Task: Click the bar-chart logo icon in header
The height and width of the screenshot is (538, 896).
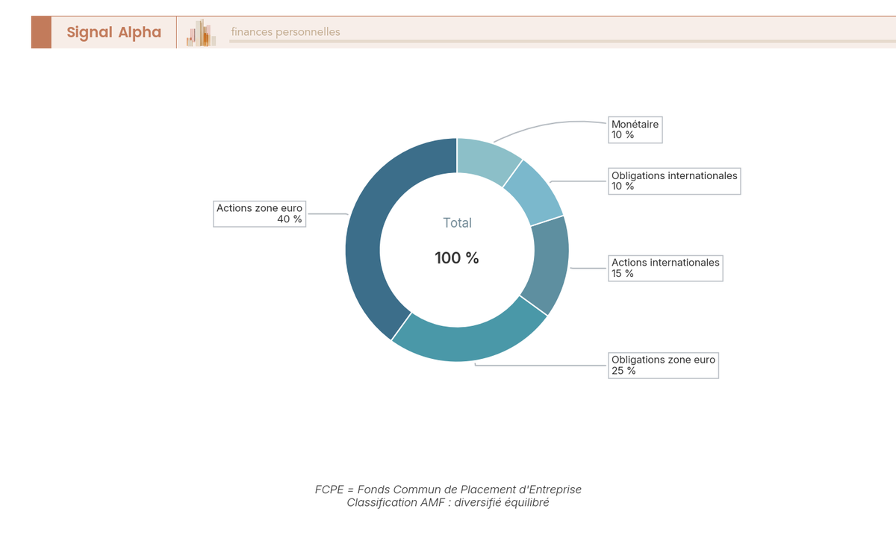Action: [x=202, y=33]
